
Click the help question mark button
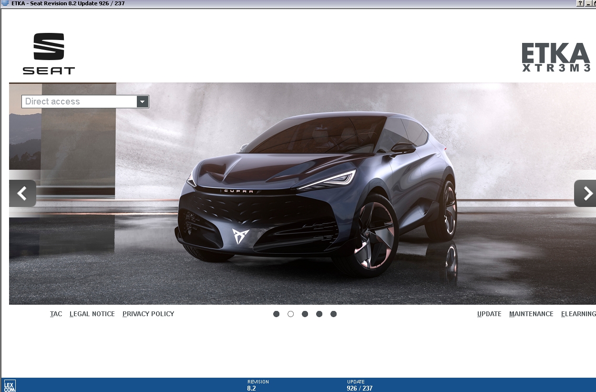pos(580,3)
